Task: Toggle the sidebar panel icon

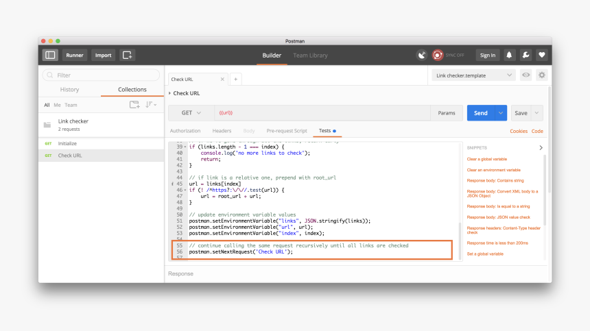Action: click(x=50, y=56)
